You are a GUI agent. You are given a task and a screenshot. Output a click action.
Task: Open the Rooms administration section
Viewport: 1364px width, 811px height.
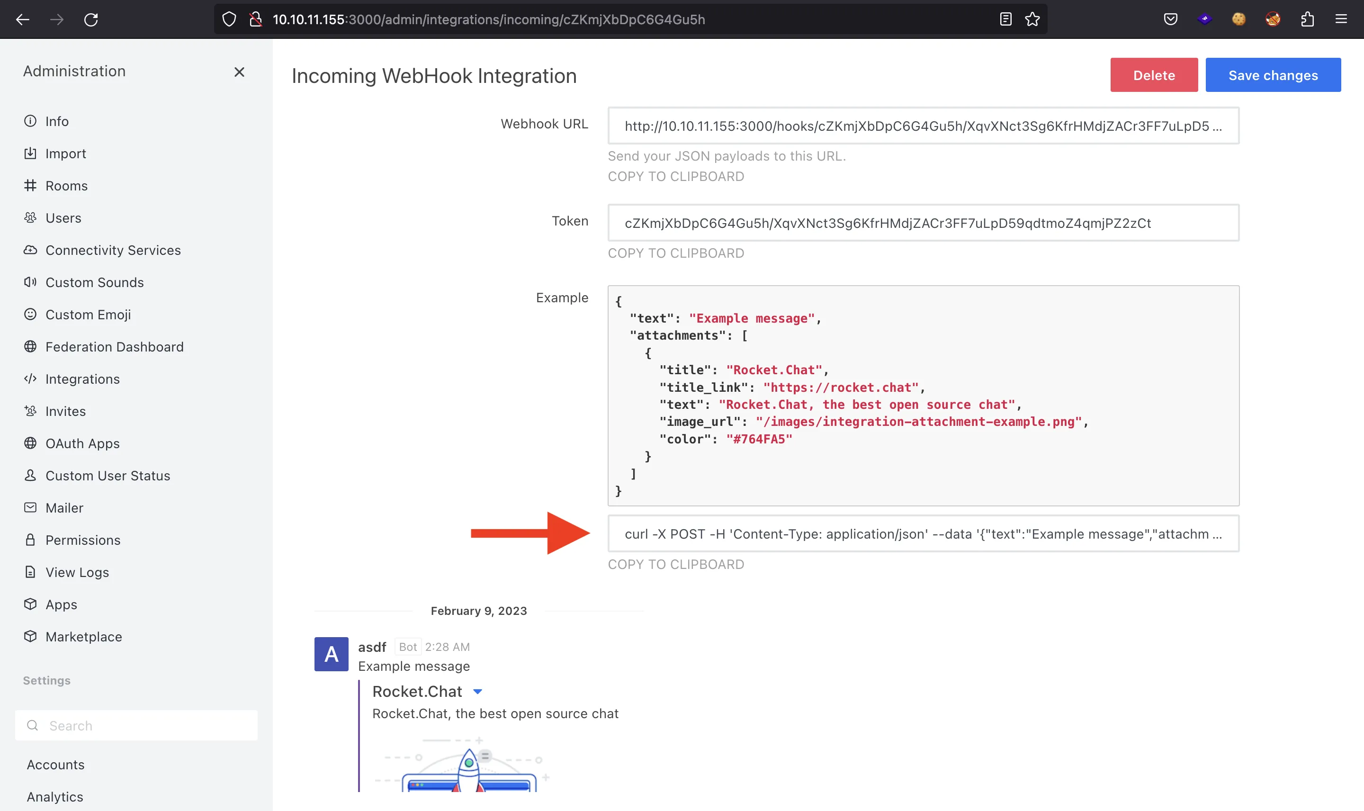pos(66,185)
